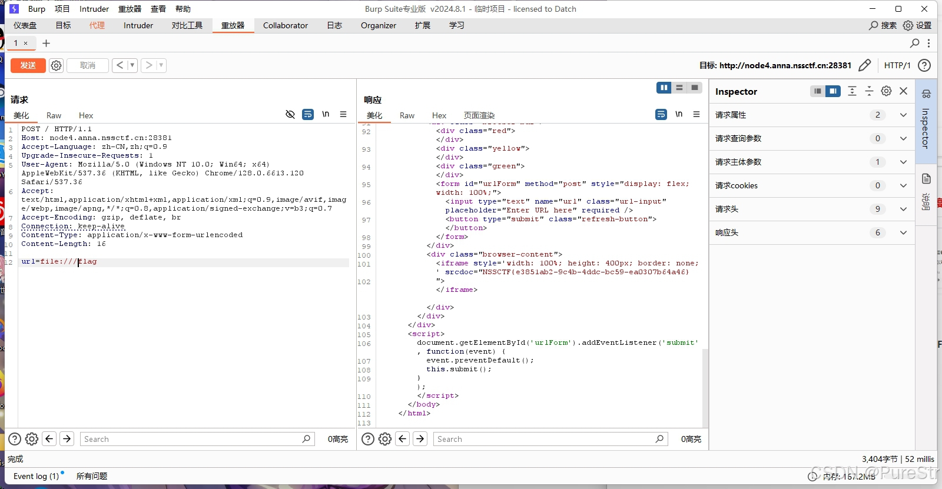Switch response view to 页面渲染 render

point(479,115)
